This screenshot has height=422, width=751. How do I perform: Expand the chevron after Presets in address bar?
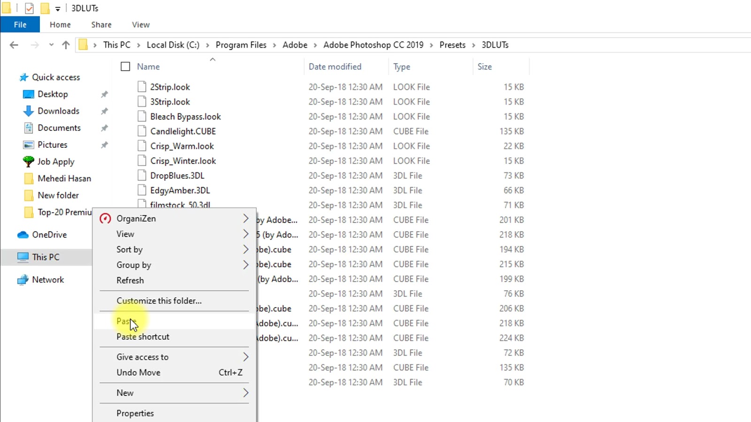474,45
